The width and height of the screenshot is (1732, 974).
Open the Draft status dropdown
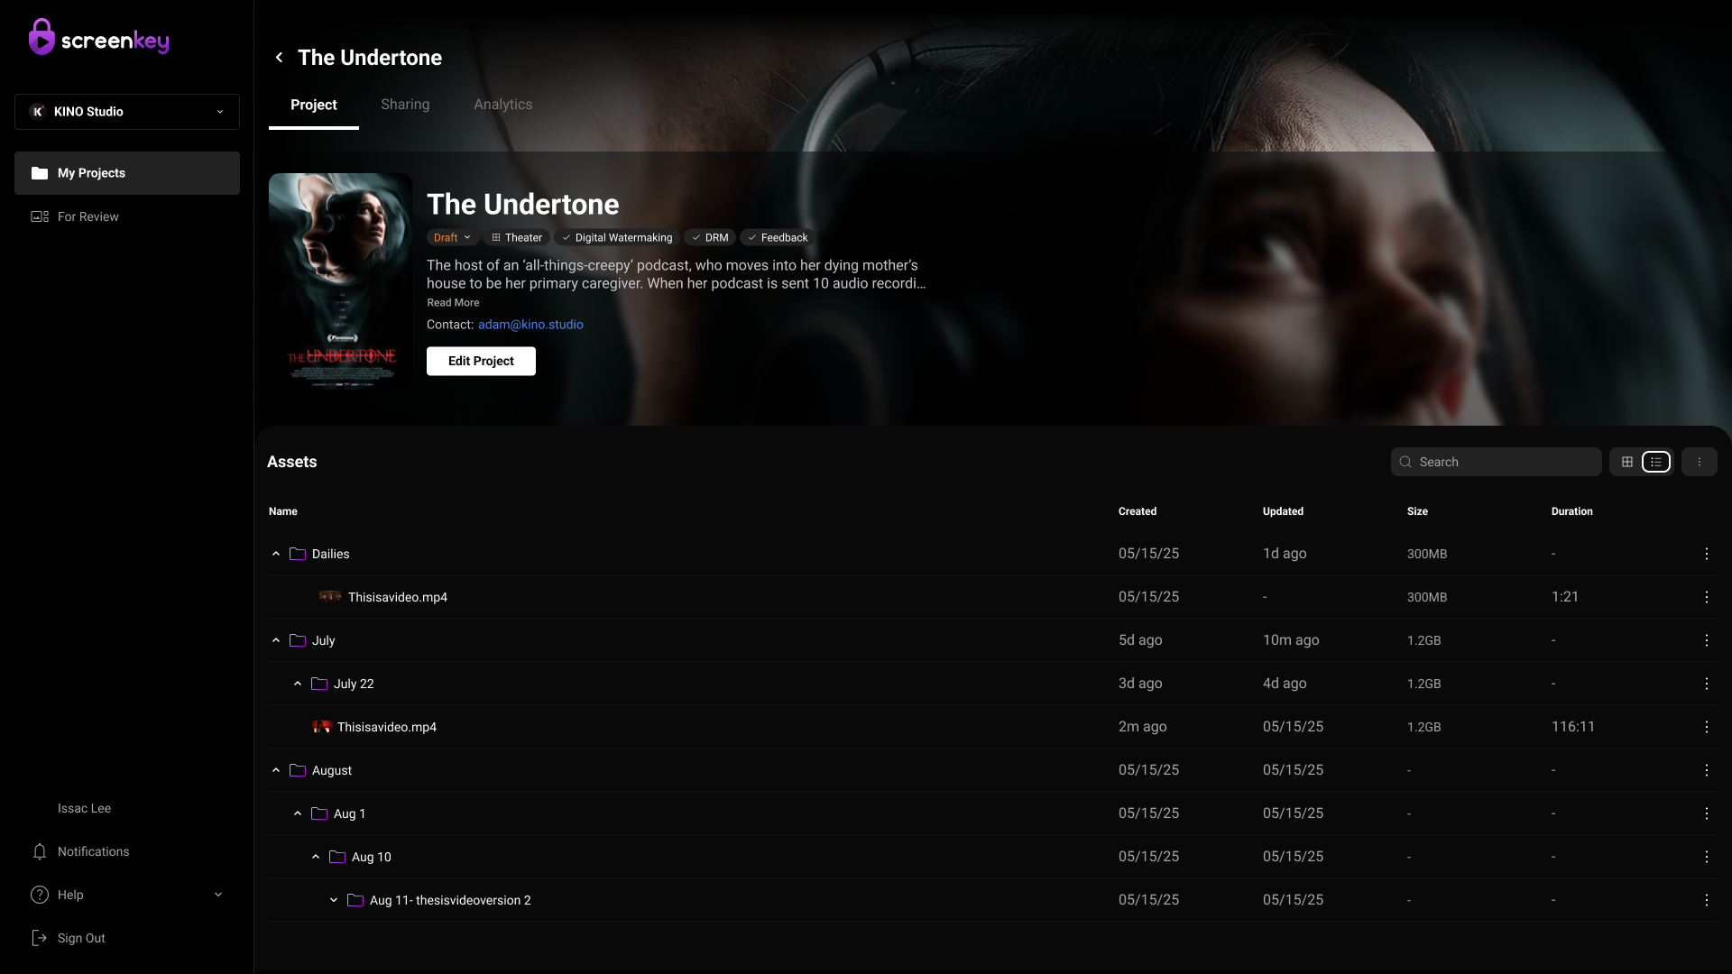tap(452, 238)
